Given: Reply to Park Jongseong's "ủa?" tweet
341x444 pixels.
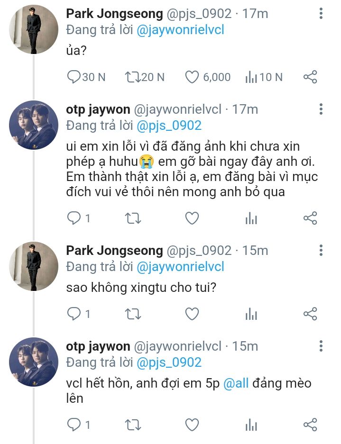Looking at the screenshot, I should tap(74, 77).
